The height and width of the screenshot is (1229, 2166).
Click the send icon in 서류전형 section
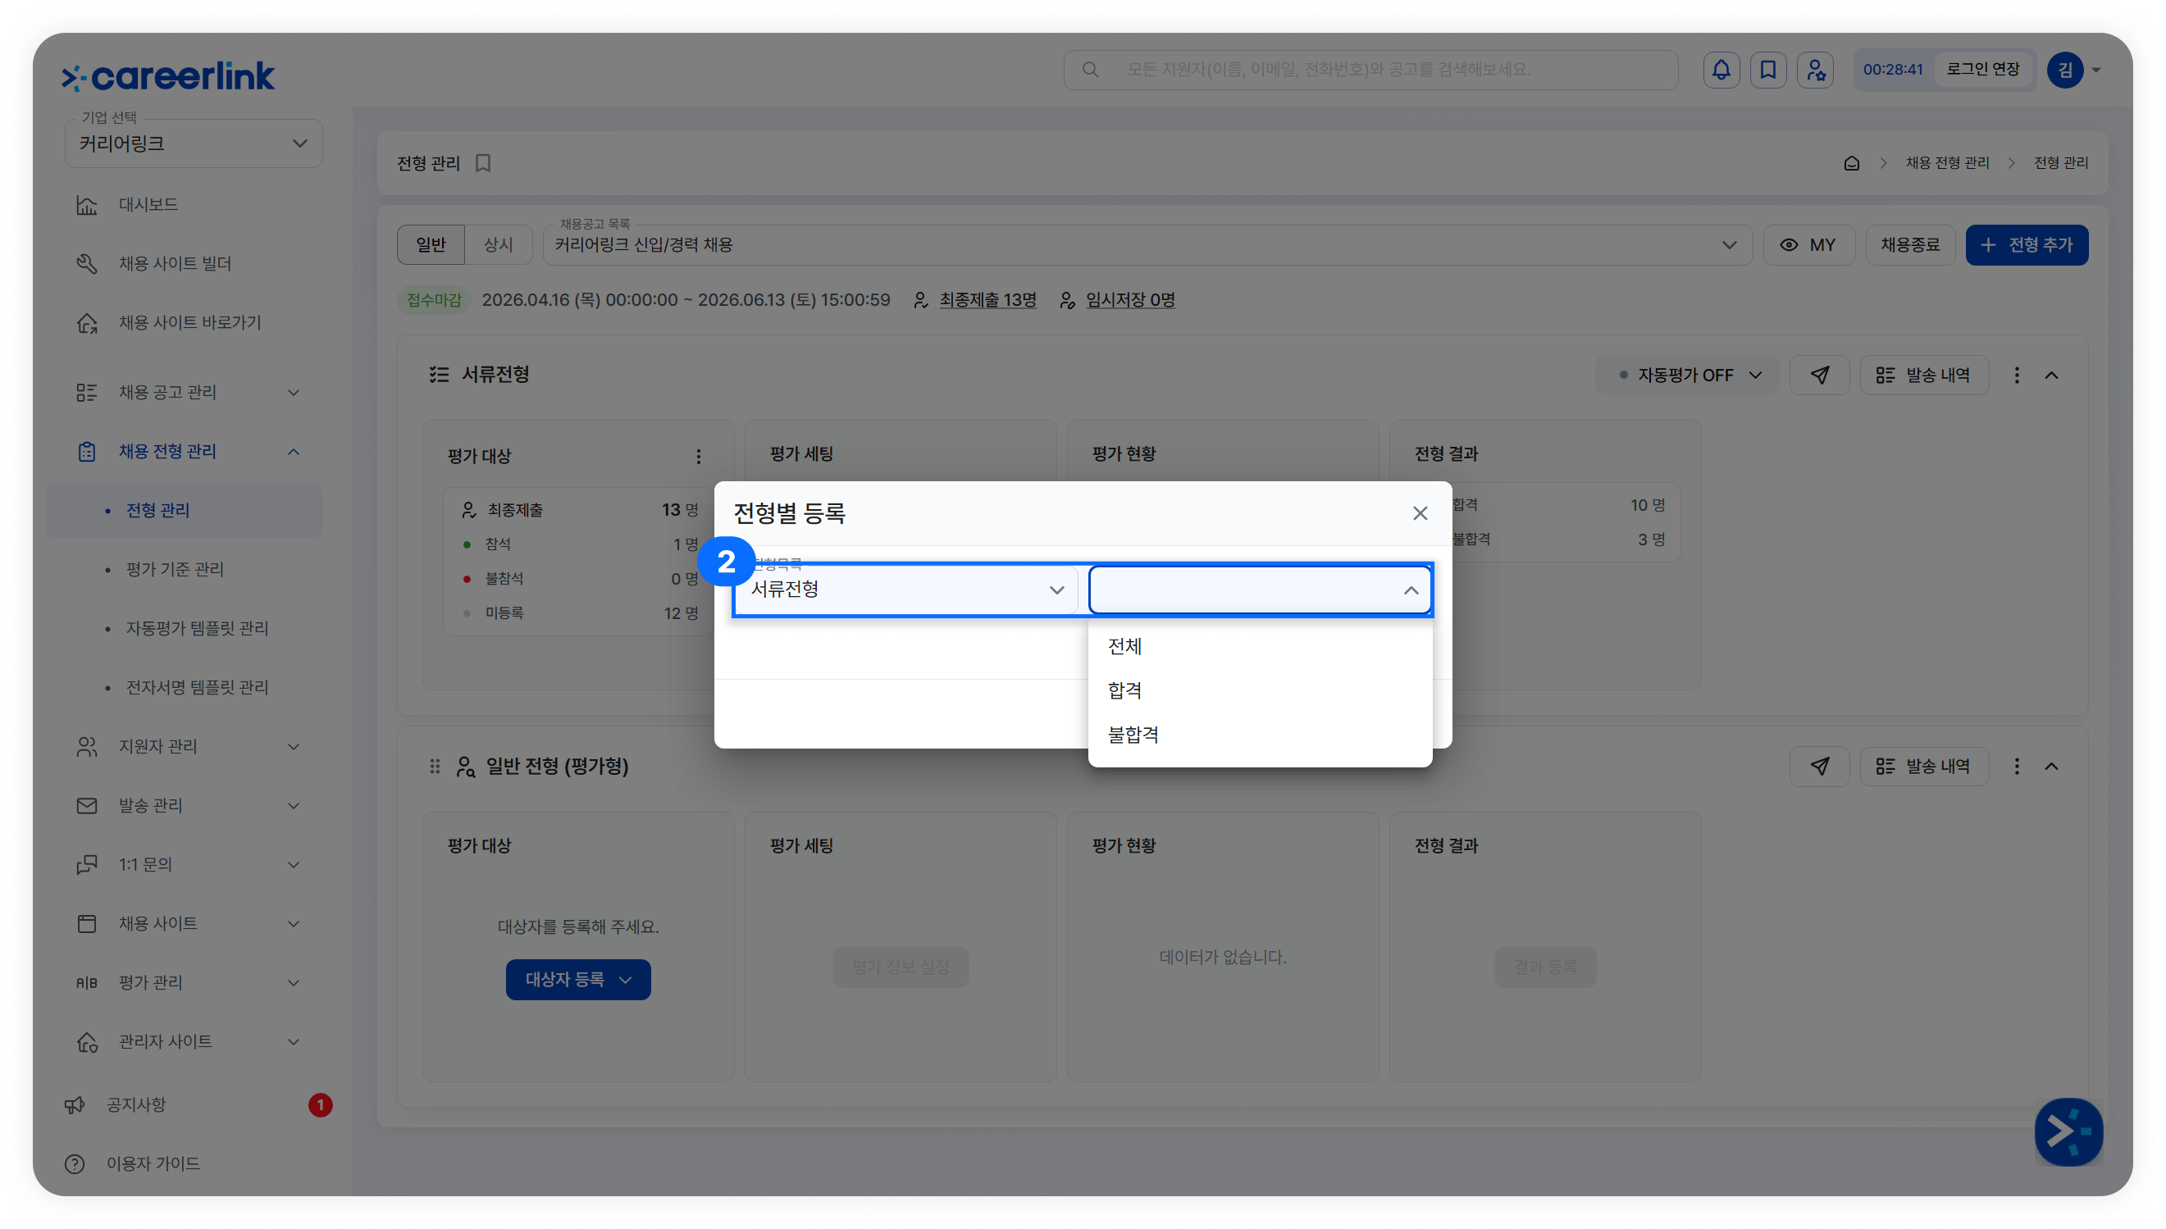(x=1819, y=375)
